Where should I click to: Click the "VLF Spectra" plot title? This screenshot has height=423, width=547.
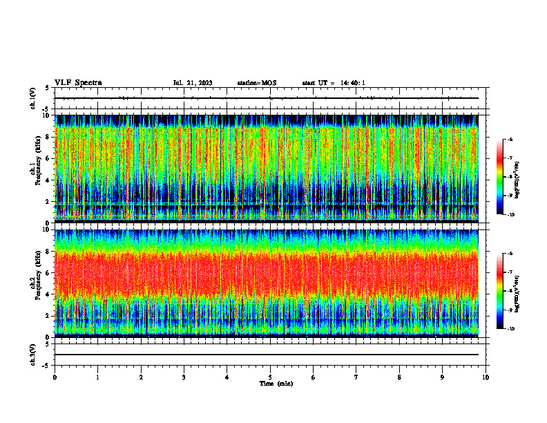78,83
